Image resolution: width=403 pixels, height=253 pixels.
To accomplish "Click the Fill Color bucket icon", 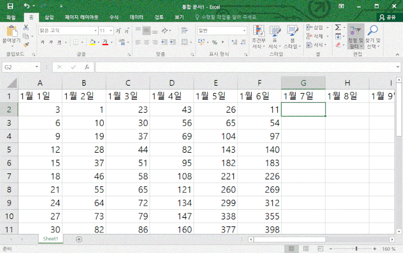I will 93,42.
